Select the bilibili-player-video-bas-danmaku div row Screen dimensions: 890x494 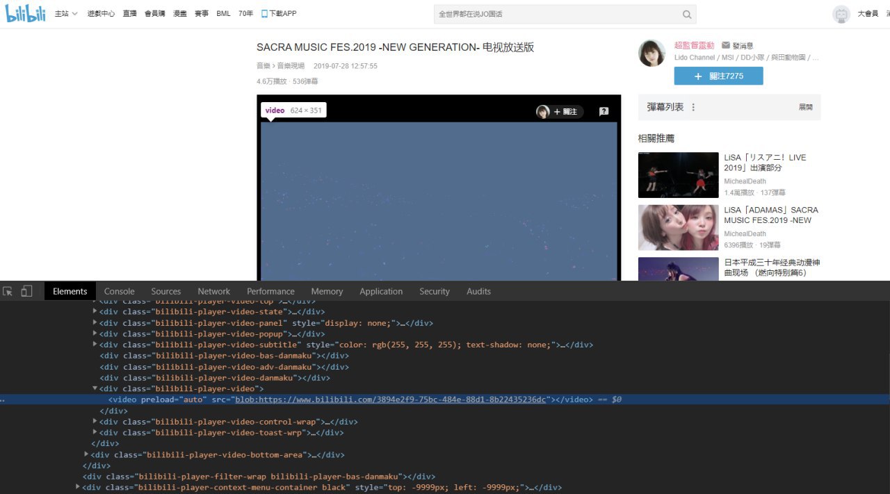point(224,356)
